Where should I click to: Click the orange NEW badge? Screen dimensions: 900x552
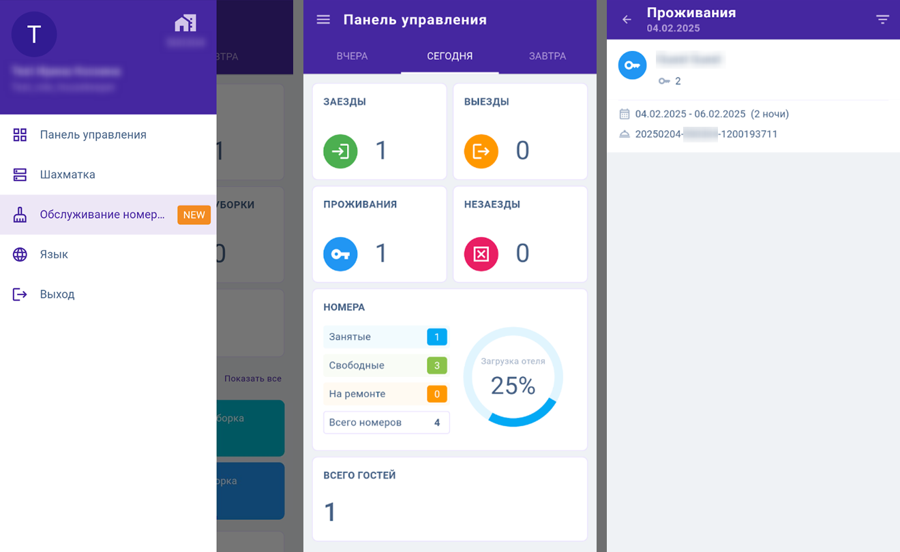(x=194, y=215)
